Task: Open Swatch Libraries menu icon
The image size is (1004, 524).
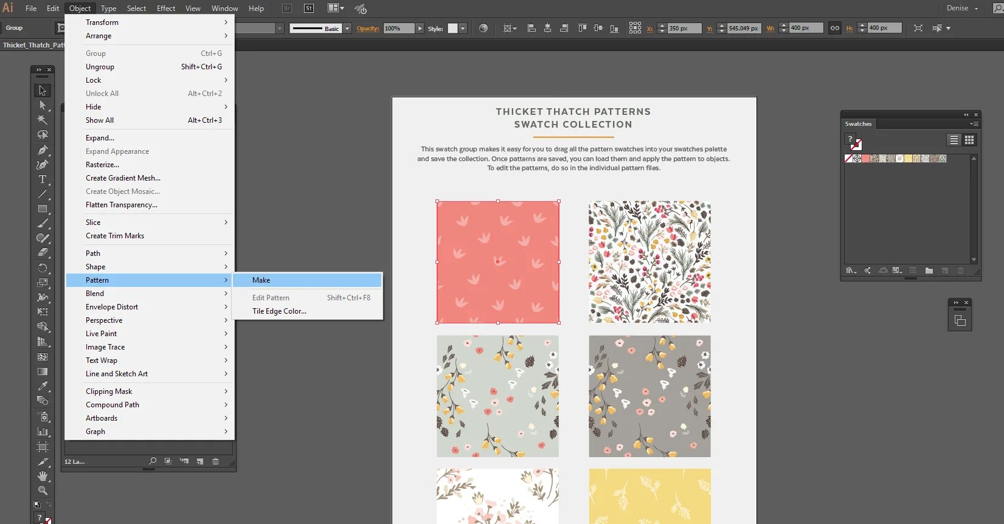Action: (x=851, y=271)
